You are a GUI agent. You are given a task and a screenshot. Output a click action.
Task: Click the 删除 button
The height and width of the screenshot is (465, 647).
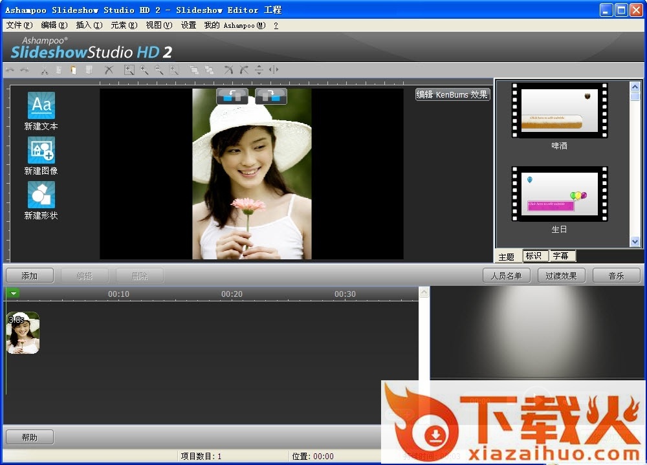pos(140,276)
